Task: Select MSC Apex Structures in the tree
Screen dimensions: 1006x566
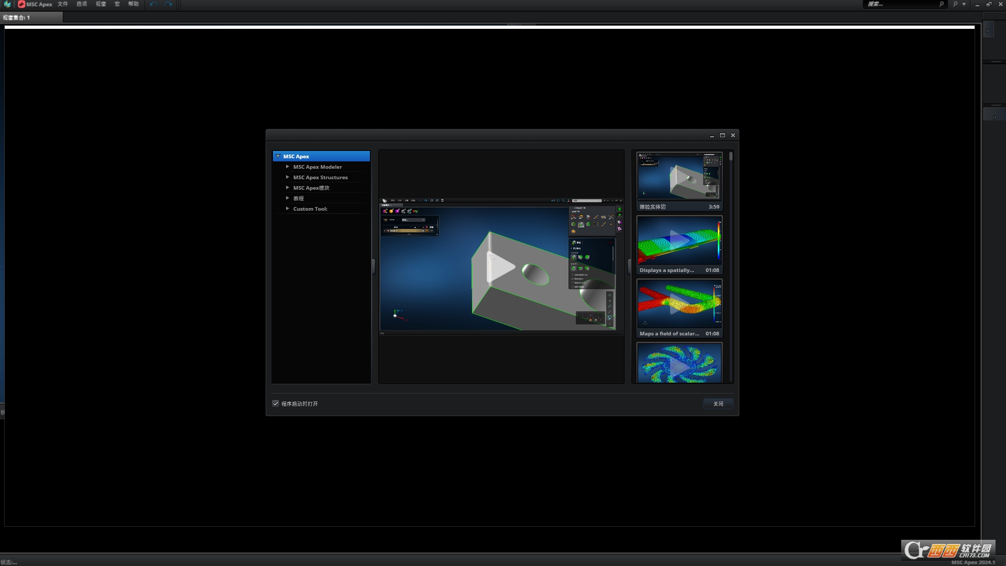Action: (x=320, y=177)
